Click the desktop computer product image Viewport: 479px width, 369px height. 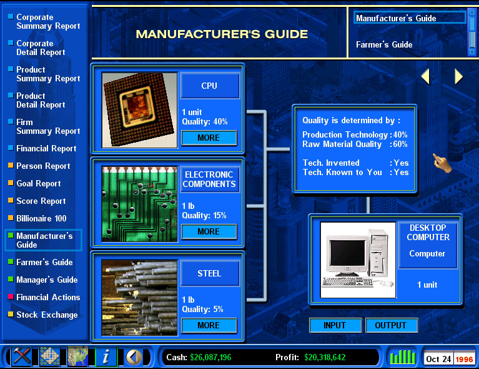(x=358, y=260)
